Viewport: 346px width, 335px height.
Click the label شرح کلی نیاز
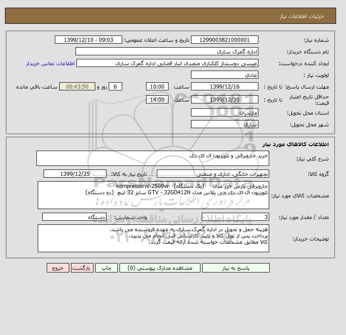[312, 159]
